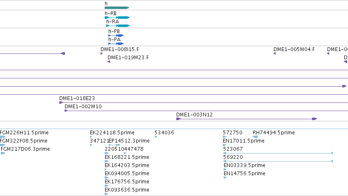Screen dimensions: 348x196
Task: Click the EN17011.5prime feature arrow
Action: click(x=225, y=145)
